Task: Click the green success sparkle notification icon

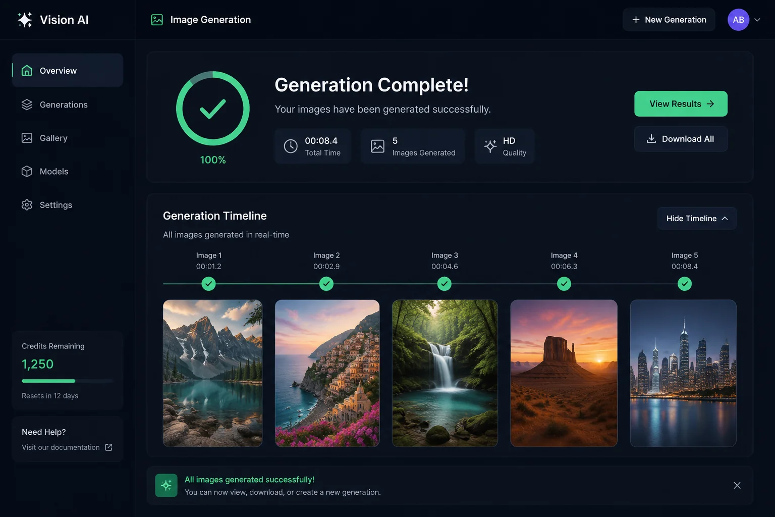Action: tap(167, 485)
